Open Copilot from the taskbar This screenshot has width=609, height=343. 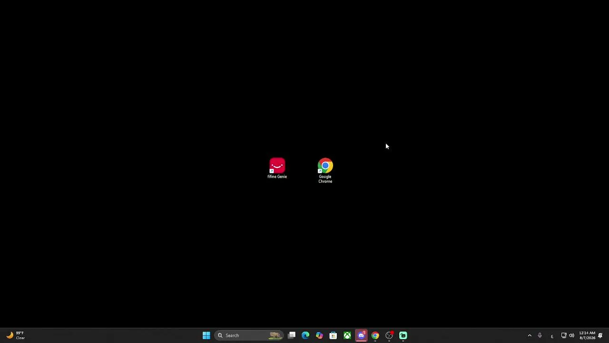coord(319,335)
